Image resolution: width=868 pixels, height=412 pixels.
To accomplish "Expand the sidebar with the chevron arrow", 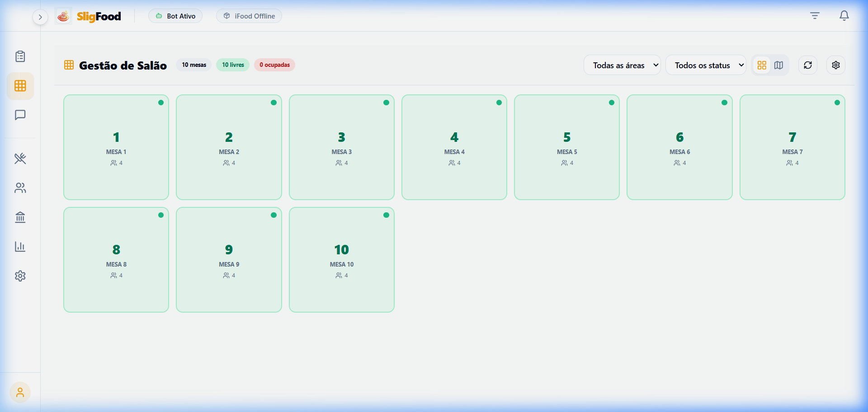I will (40, 17).
